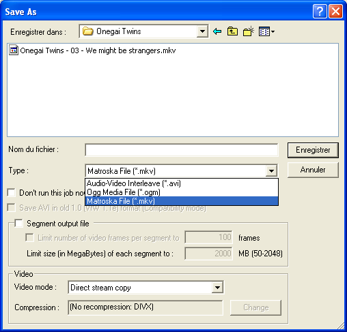
Task: Open the Video mode dropdown
Action: click(x=217, y=288)
